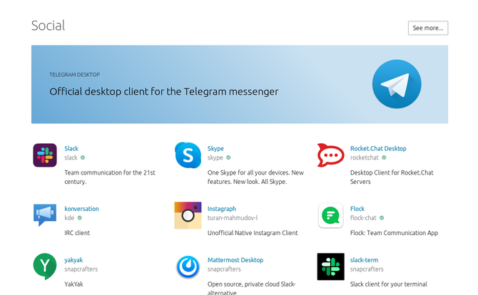Click 'Open source, private cloud Slack-alternative' description

251,288
